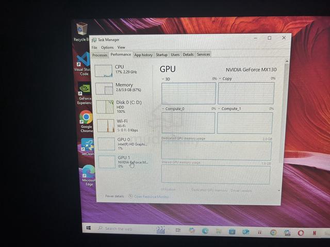Open the Visual Studio Code desktop shortcut

[x=83, y=64]
